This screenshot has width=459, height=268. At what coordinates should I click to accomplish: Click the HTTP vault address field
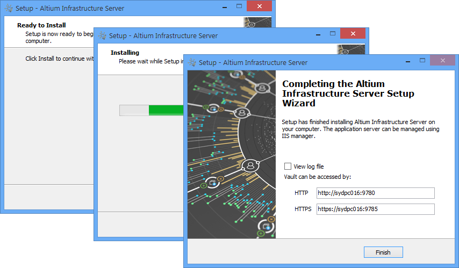coord(375,193)
